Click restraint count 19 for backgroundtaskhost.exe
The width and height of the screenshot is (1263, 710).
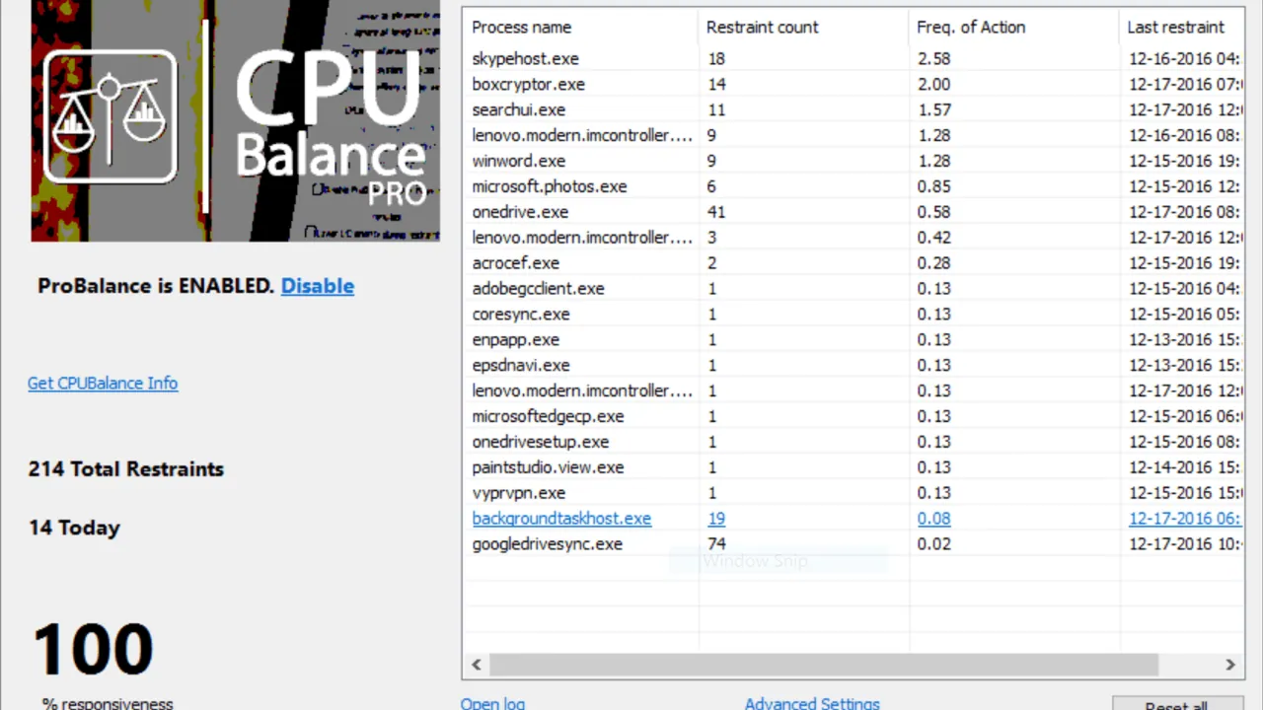[x=716, y=520]
